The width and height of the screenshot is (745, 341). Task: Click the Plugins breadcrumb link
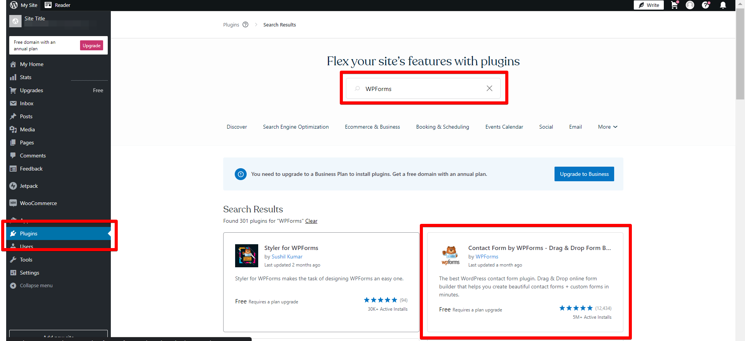[231, 25]
